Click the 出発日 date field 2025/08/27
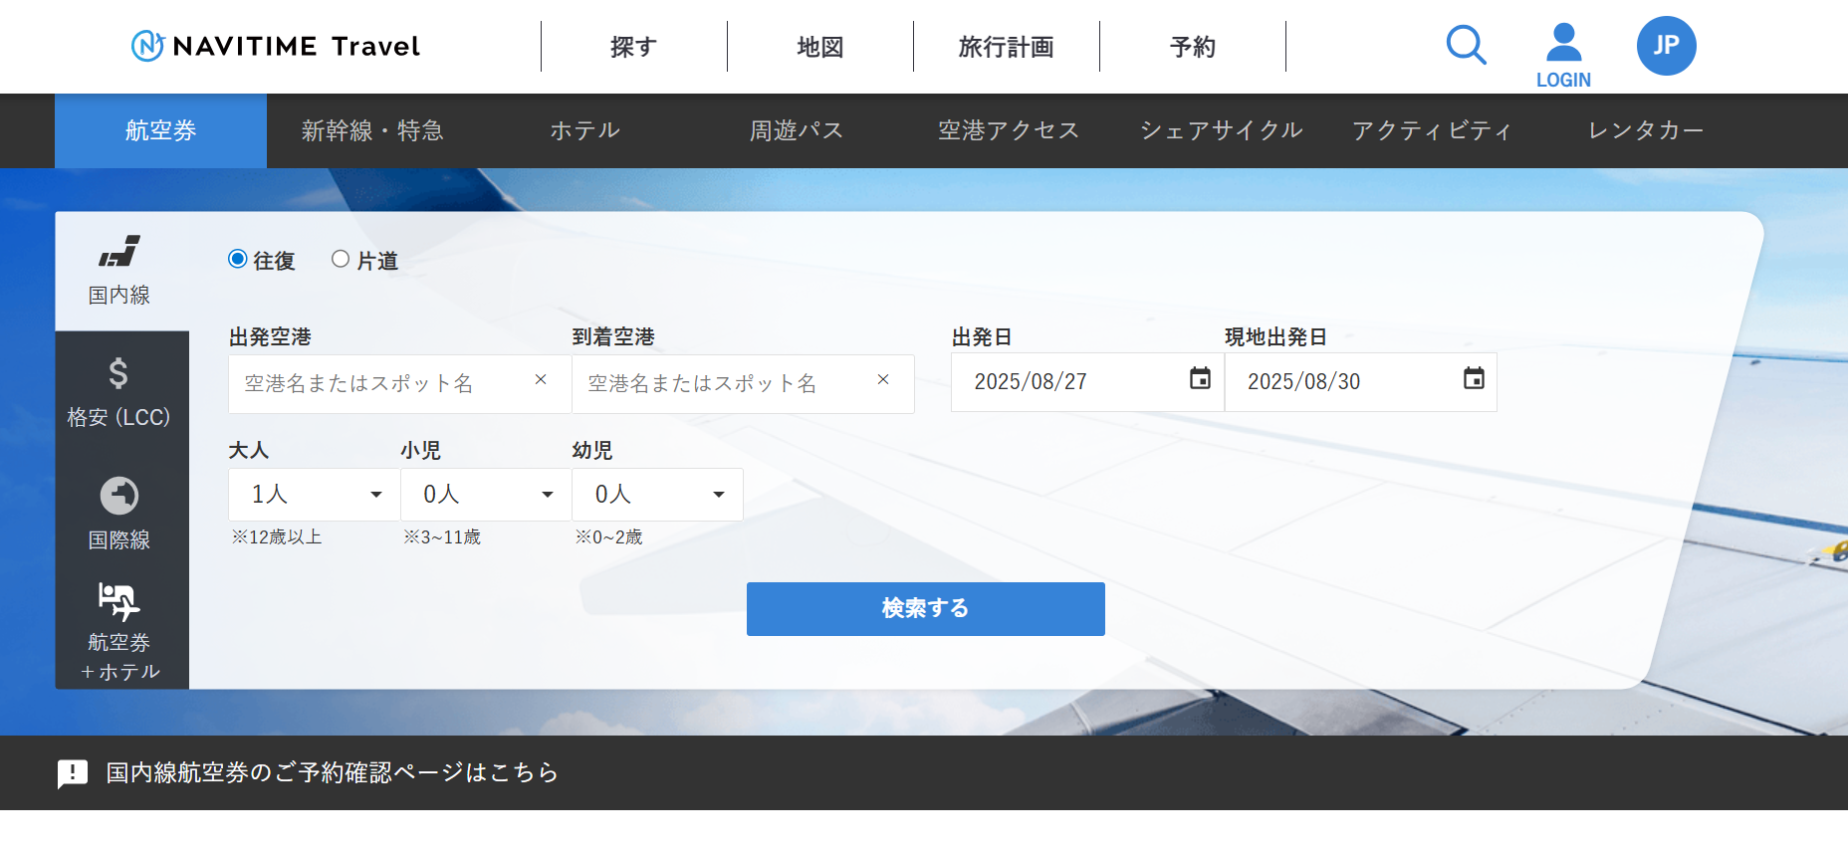 coord(1087,382)
